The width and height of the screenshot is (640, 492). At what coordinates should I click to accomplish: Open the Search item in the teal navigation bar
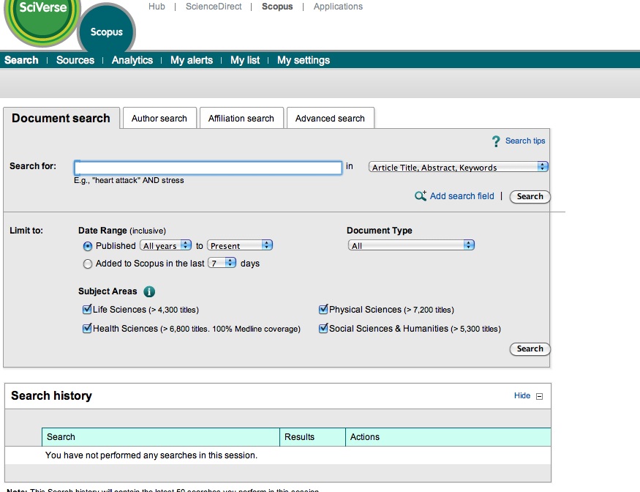[21, 60]
